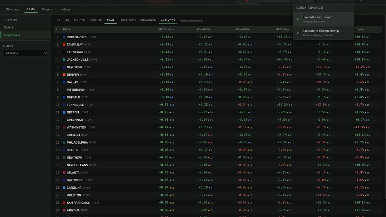
Task: Open the Players top tab
Action: 47,9
